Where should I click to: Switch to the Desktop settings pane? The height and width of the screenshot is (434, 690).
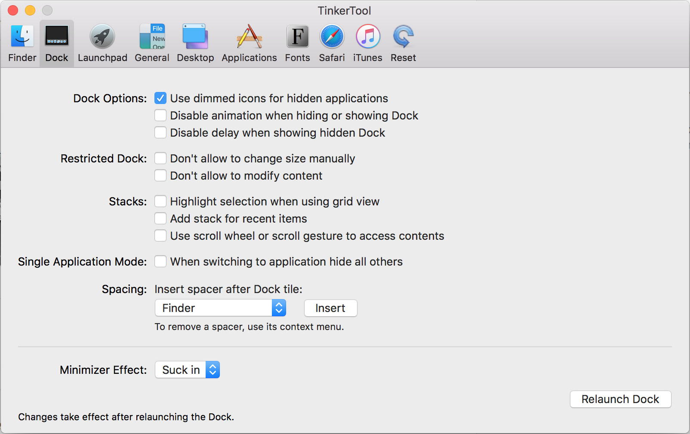195,41
